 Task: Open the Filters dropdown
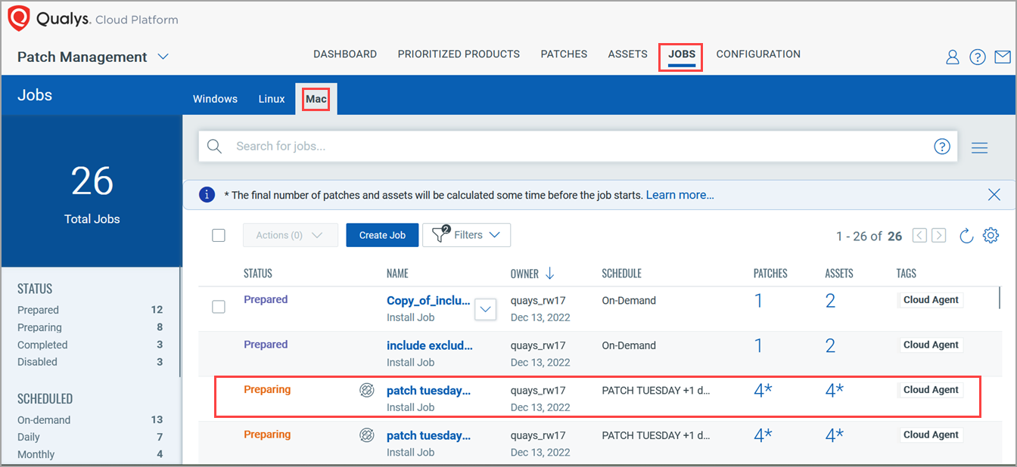tap(466, 235)
